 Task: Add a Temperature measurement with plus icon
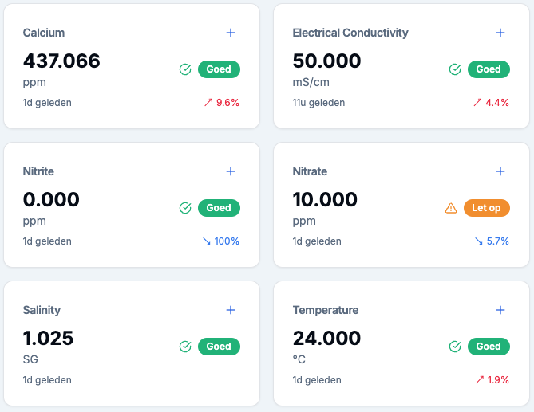(500, 310)
